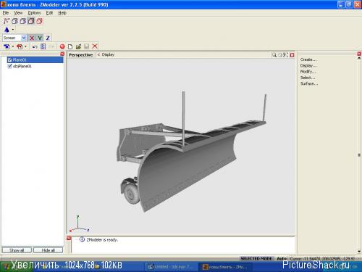Open the arrow next to blue cone

13,30
